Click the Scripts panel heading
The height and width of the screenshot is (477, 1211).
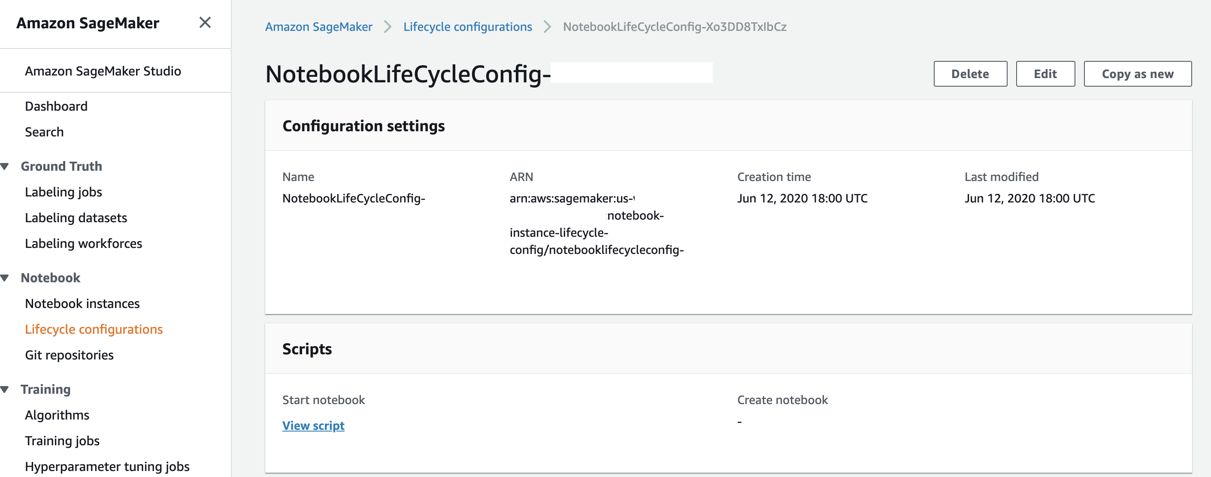[307, 349]
